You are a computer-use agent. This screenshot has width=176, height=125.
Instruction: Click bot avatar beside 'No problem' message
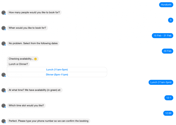4,43
